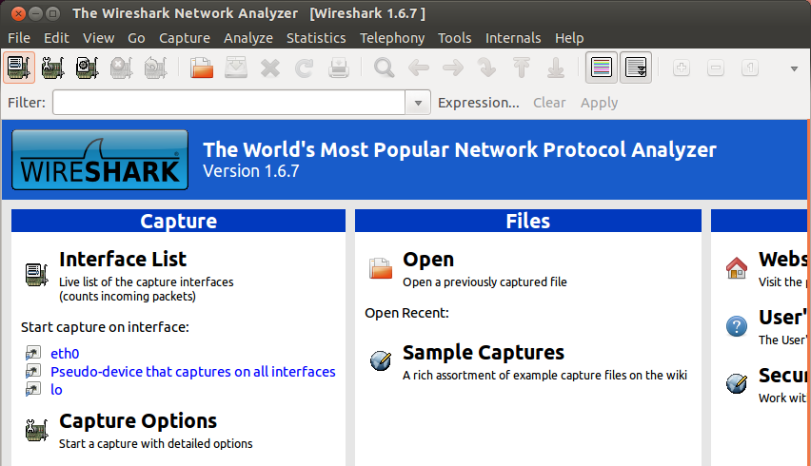Click the list capture interfaces toolbar icon
The image size is (811, 466).
tap(19, 68)
